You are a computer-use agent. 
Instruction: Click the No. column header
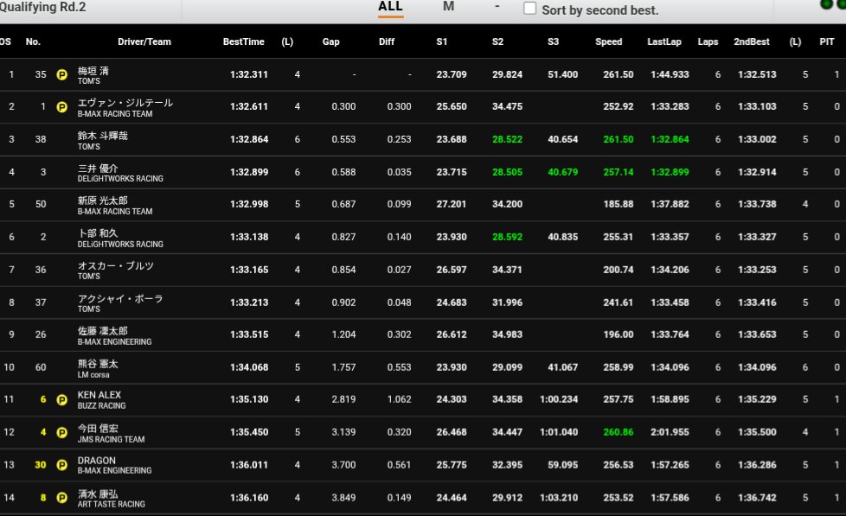pyautogui.click(x=33, y=41)
